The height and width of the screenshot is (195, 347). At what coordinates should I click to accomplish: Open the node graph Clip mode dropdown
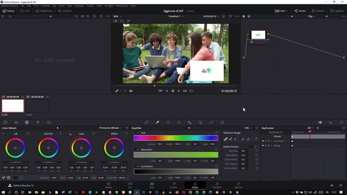tap(311, 16)
